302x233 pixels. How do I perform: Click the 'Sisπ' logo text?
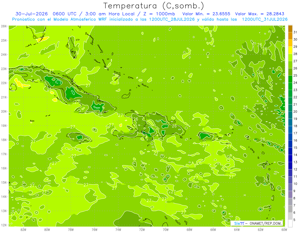click(239, 223)
